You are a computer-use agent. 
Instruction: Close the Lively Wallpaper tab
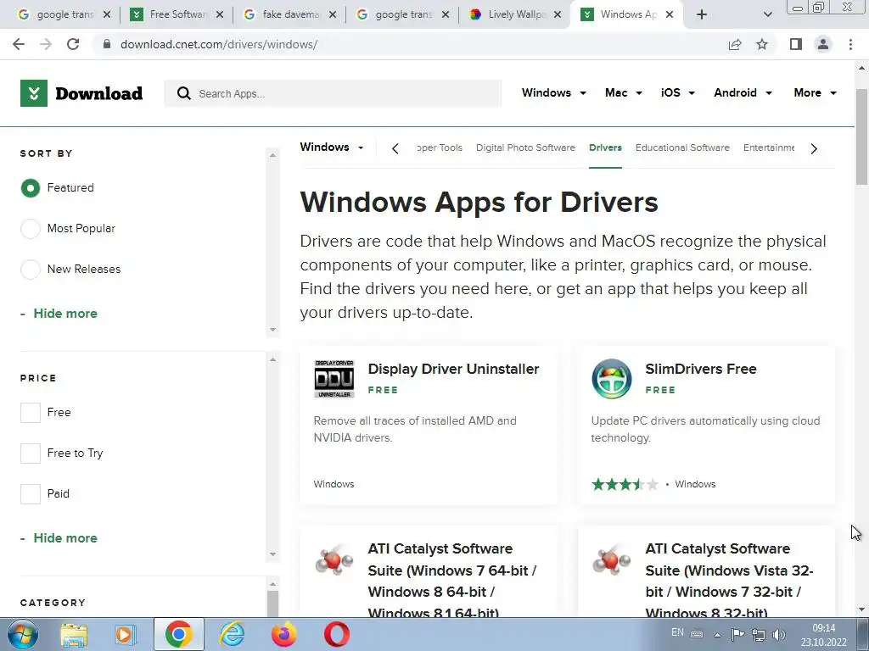pyautogui.click(x=558, y=15)
